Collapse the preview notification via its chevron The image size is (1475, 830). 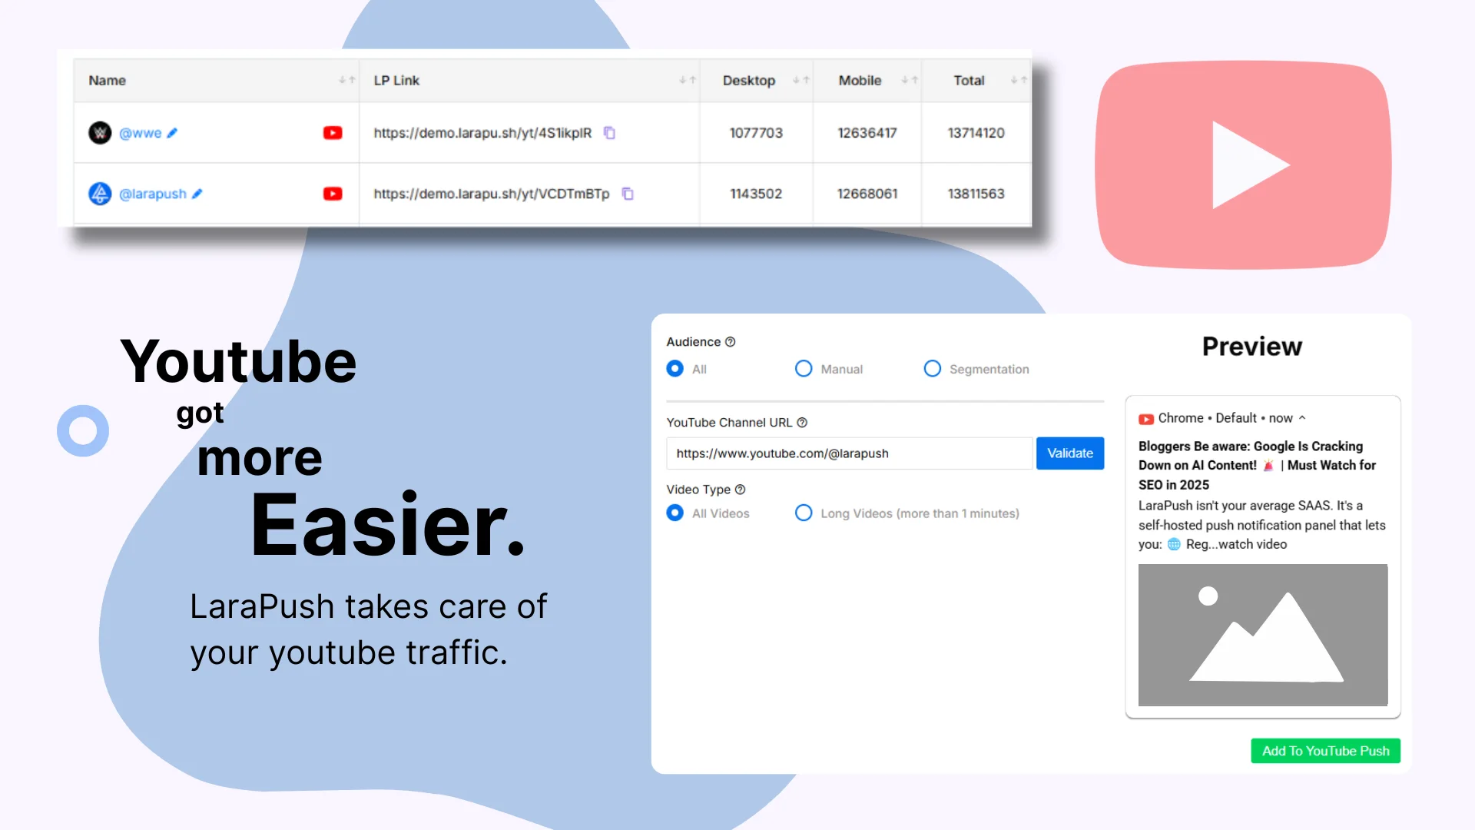coord(1302,418)
